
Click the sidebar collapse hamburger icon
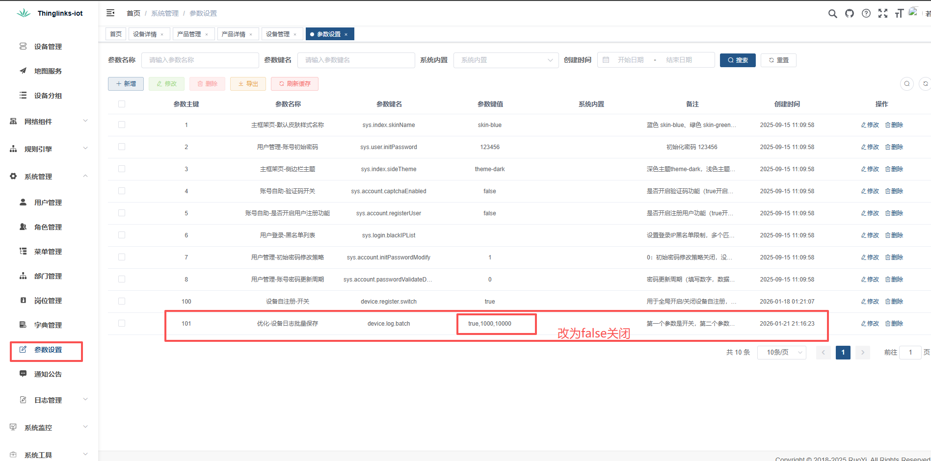[x=110, y=13]
